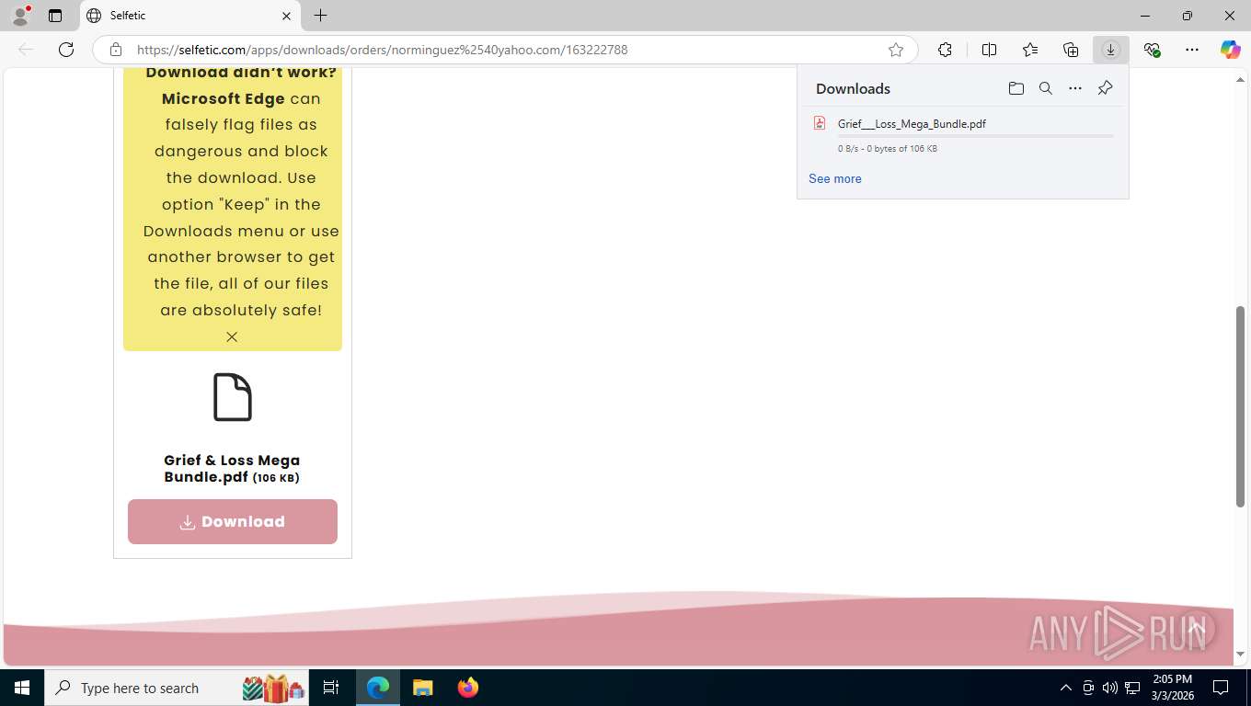
Task: Show hidden system tray icons
Action: tap(1066, 688)
